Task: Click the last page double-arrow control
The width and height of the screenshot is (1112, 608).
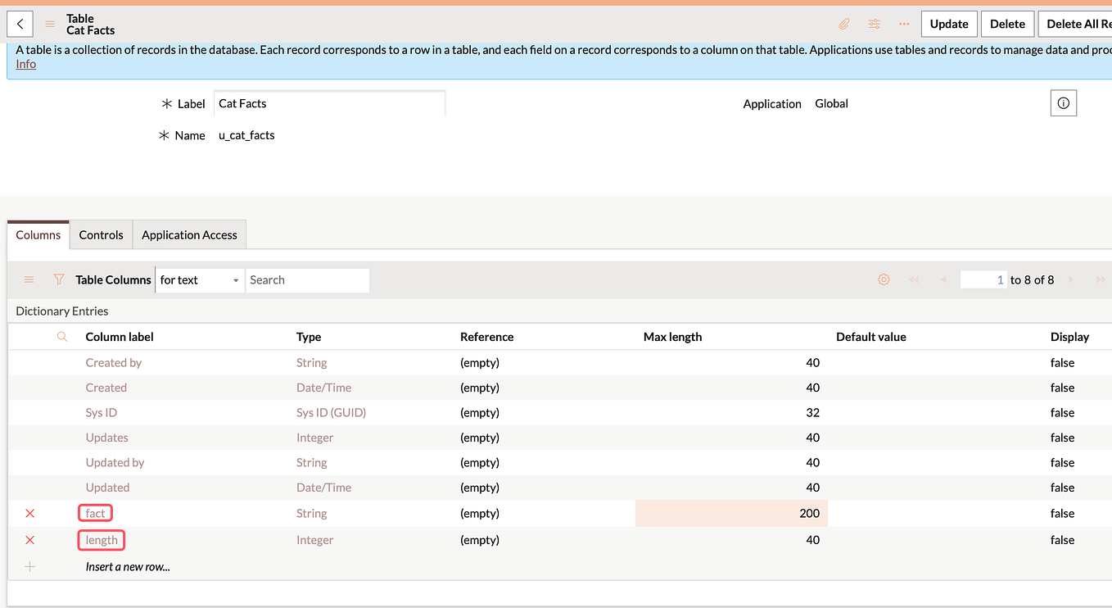Action: [x=1101, y=279]
